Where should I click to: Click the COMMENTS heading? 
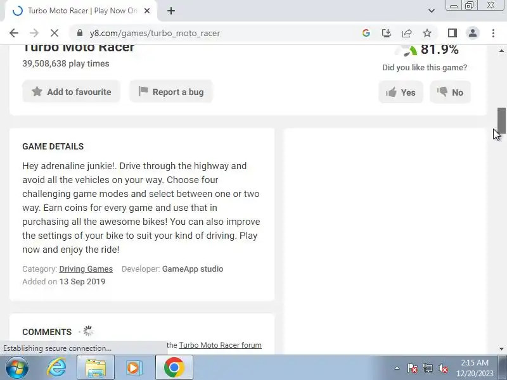click(47, 332)
